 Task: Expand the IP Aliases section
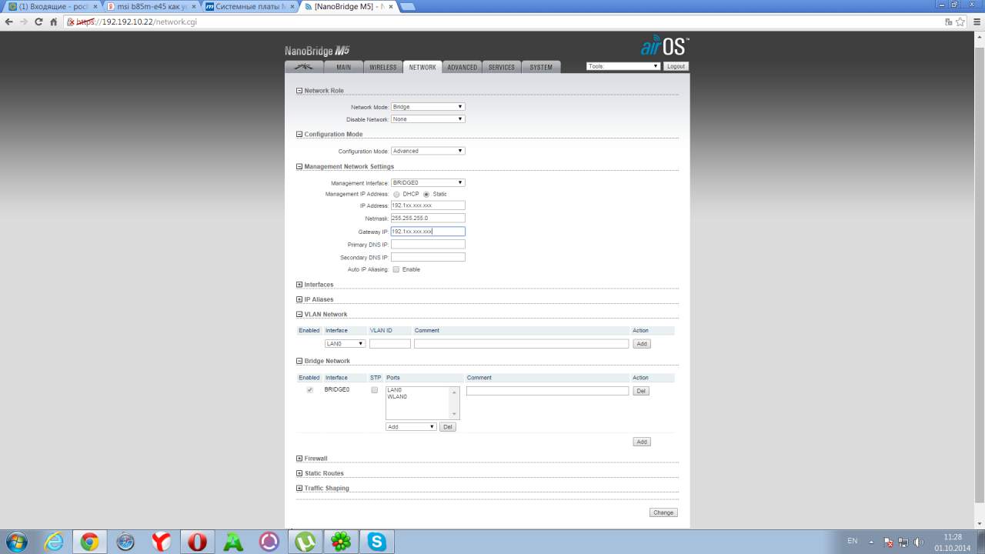(299, 299)
